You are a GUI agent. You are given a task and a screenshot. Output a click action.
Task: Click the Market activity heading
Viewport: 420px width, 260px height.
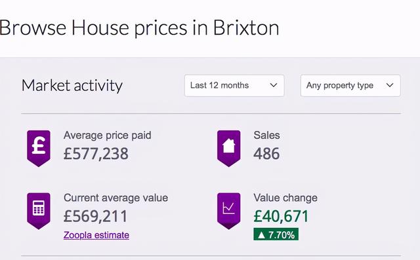[x=72, y=86]
